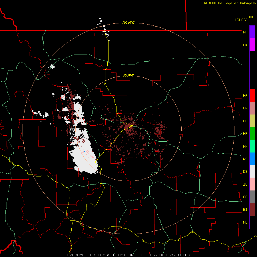The image size is (257, 257).
Task: Click the ND legend label
Action: click(245, 222)
